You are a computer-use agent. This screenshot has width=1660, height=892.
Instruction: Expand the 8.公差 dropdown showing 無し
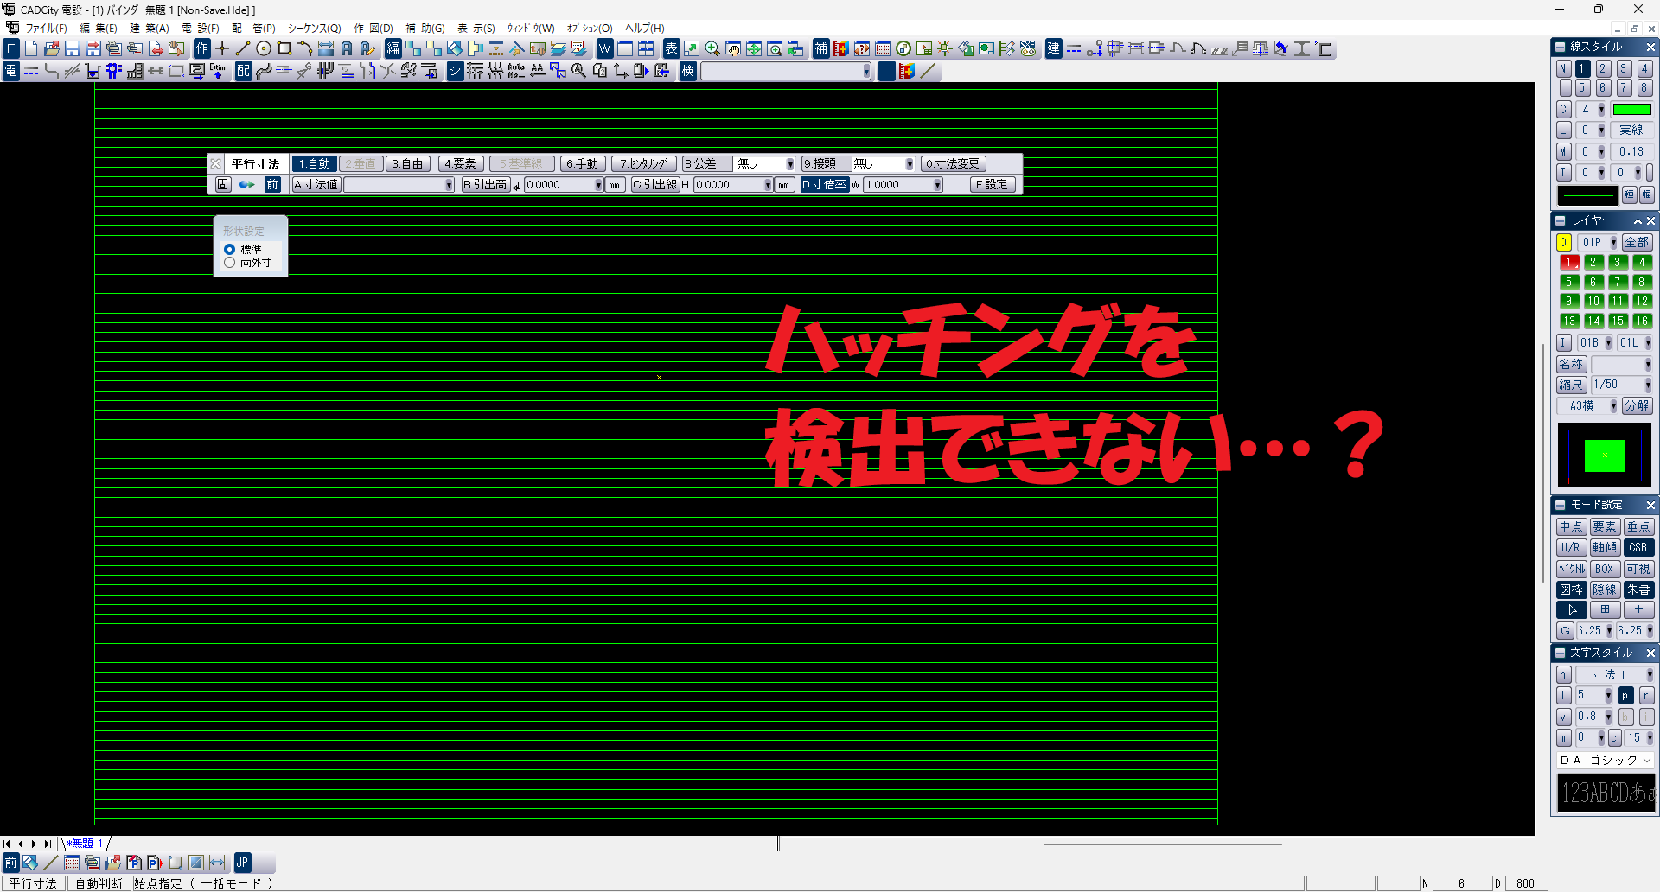pyautogui.click(x=789, y=163)
